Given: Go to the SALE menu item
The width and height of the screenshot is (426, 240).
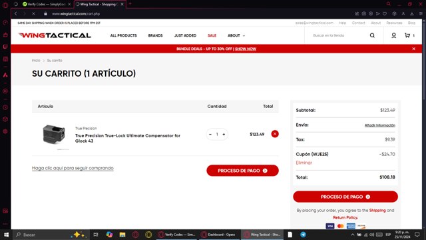Looking at the screenshot, I should (x=212, y=35).
